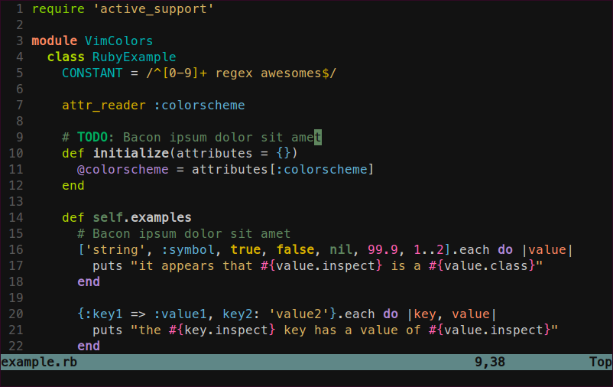Screen dimensions: 613x387
Task: Click 'self' on line 14
Action: [x=108, y=217]
